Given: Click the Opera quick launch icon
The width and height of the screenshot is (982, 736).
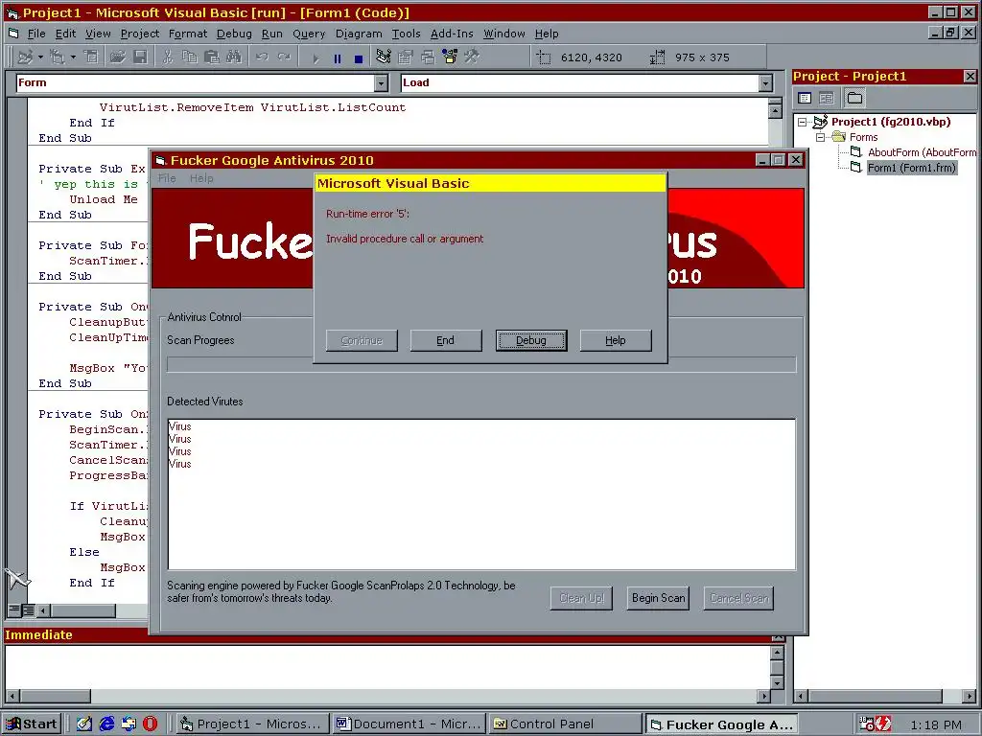Looking at the screenshot, I should click(151, 724).
